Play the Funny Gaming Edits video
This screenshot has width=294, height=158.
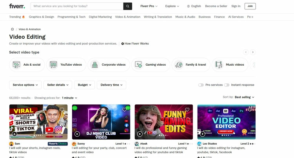(140, 134)
